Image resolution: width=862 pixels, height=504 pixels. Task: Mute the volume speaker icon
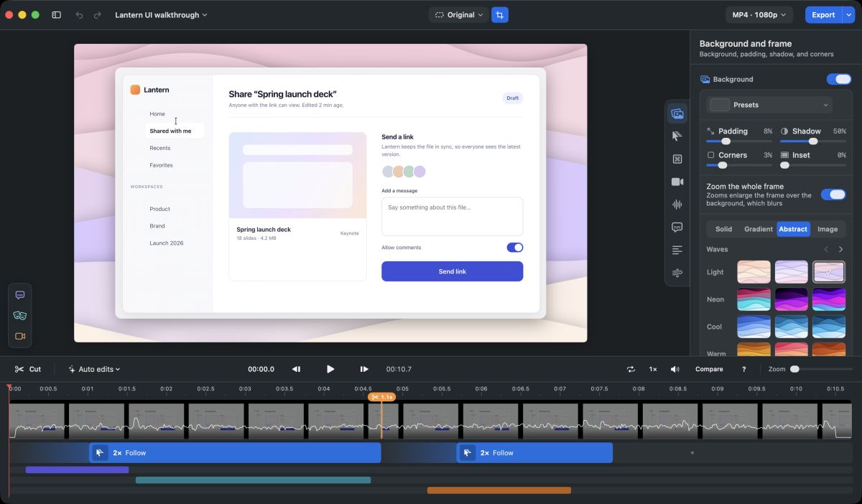click(675, 369)
